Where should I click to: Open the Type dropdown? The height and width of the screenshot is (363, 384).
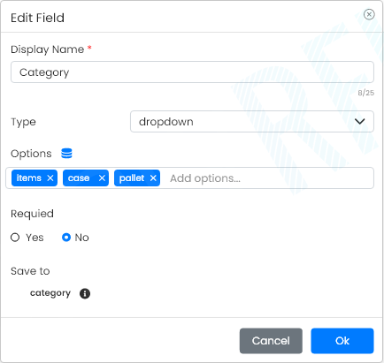coord(252,122)
